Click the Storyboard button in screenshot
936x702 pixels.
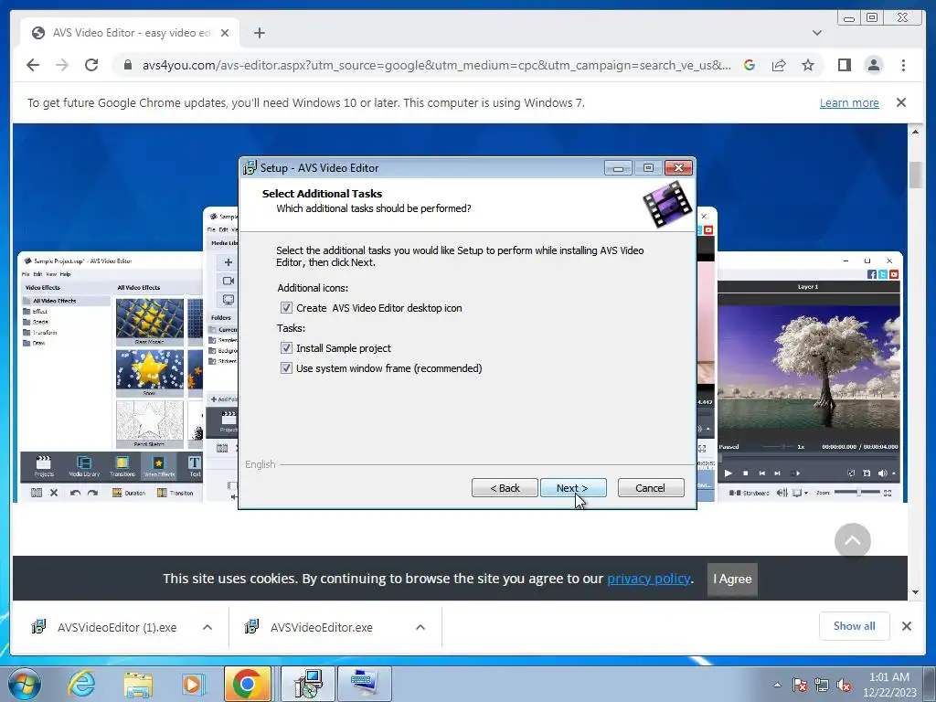click(x=750, y=493)
